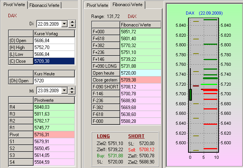
Task: Click the red Sell: 5708,12 entry
Action: tap(141, 150)
